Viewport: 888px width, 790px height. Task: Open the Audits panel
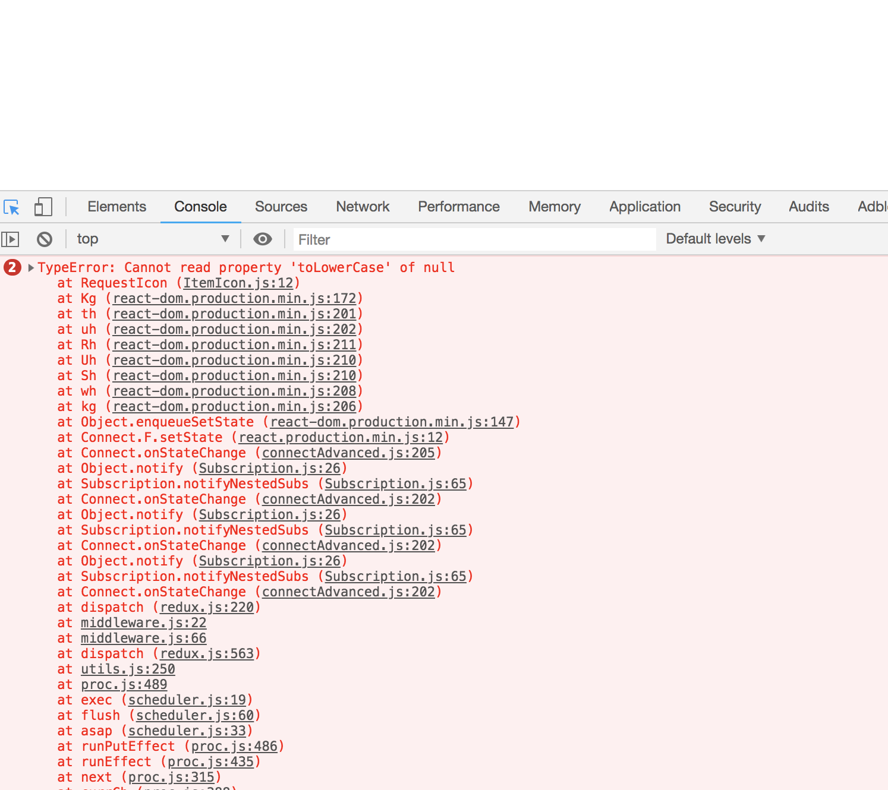[x=808, y=207]
